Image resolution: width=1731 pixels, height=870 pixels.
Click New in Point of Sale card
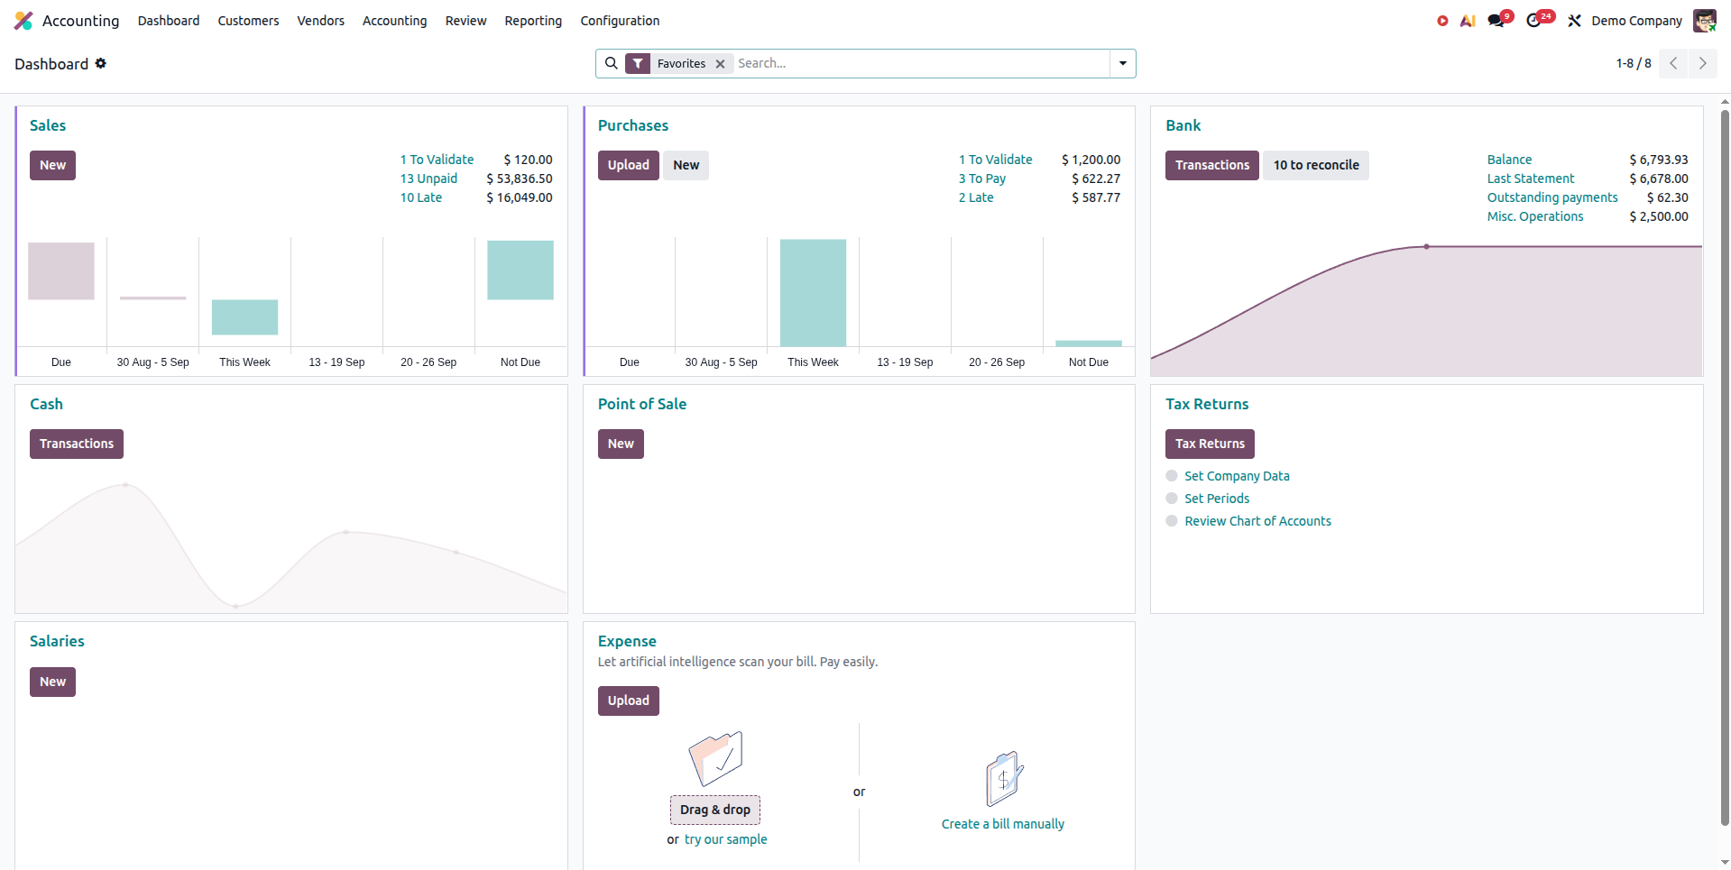click(621, 444)
